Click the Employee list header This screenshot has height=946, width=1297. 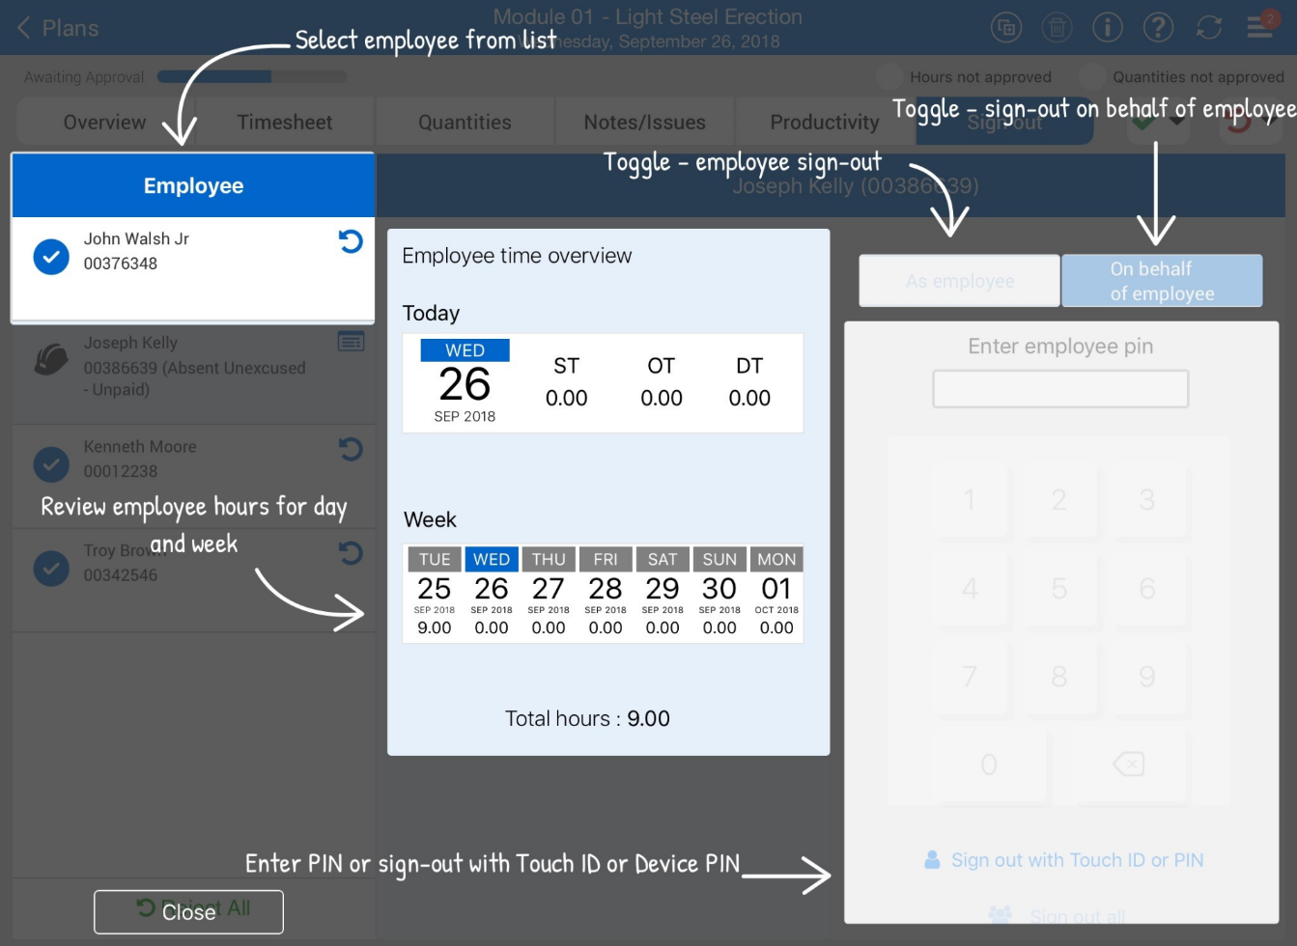(x=193, y=185)
